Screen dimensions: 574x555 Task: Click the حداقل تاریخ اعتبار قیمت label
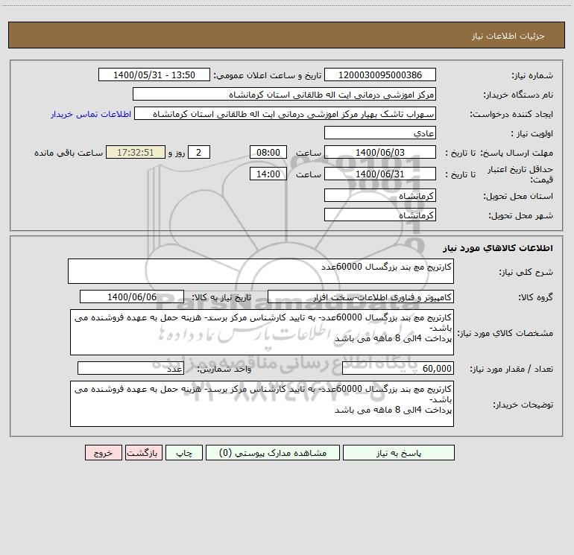520,174
